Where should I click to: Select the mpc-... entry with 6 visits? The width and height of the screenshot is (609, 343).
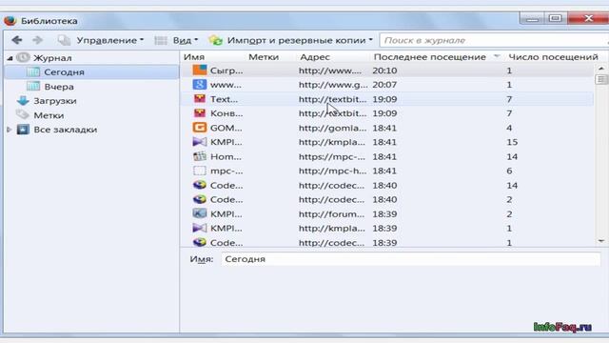click(387, 171)
